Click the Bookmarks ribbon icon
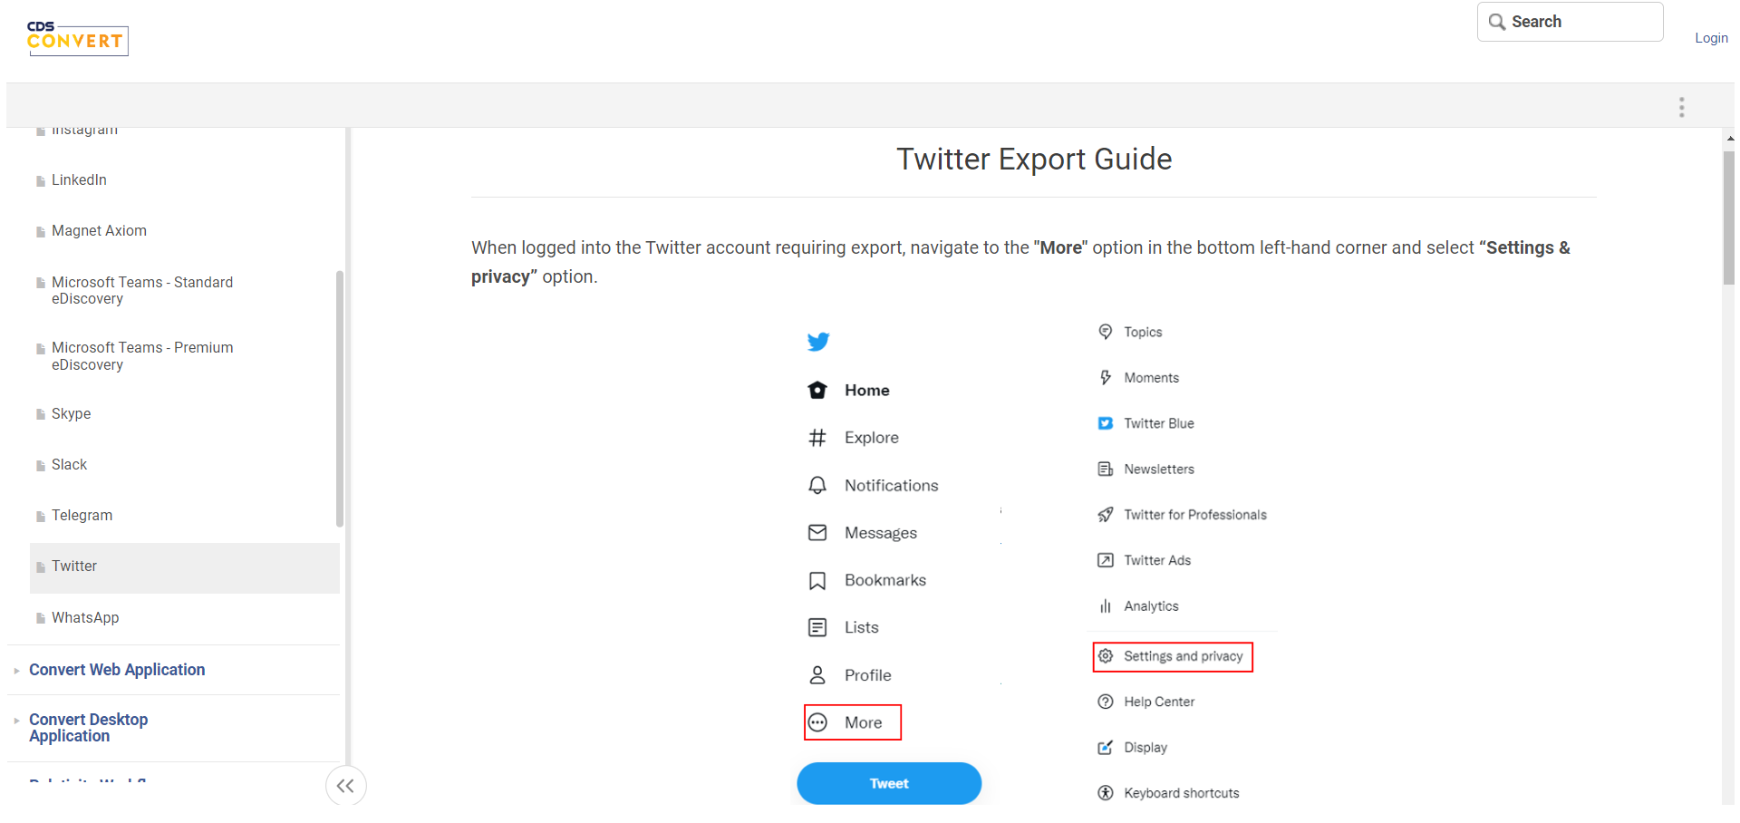Viewport: 1740px width, 823px height. tap(817, 580)
